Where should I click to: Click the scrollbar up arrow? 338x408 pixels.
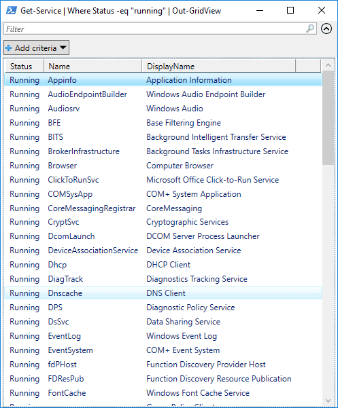(328, 65)
